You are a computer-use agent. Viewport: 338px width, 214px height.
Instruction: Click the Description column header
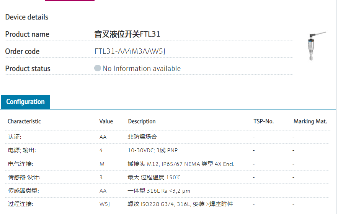(x=142, y=121)
